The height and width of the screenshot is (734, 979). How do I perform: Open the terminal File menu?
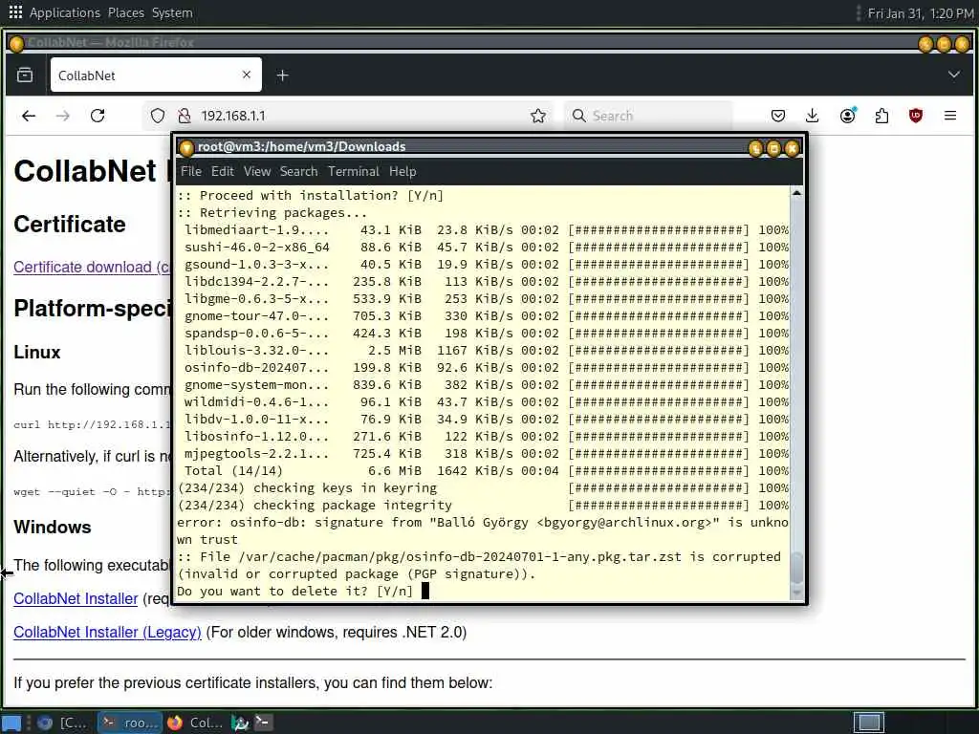pos(191,172)
